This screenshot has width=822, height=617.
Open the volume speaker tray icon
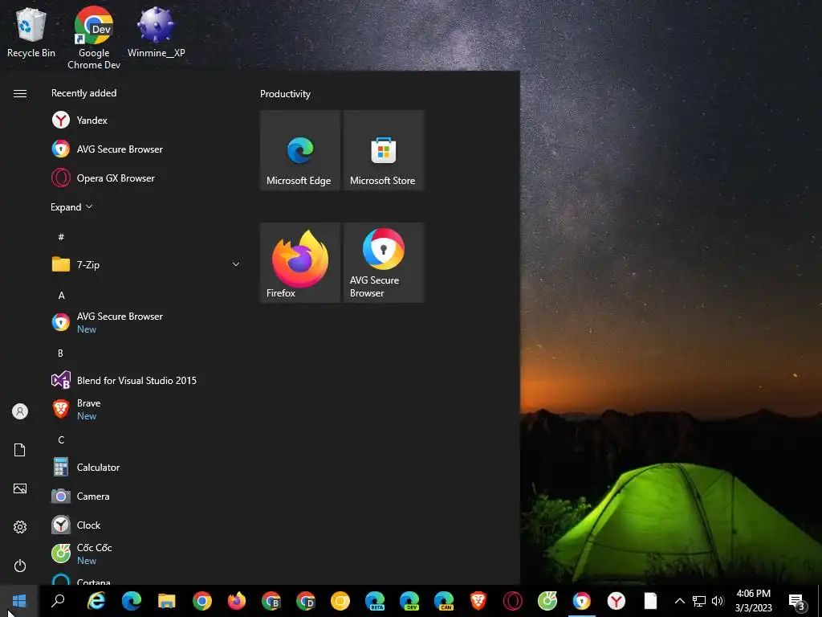[718, 601]
